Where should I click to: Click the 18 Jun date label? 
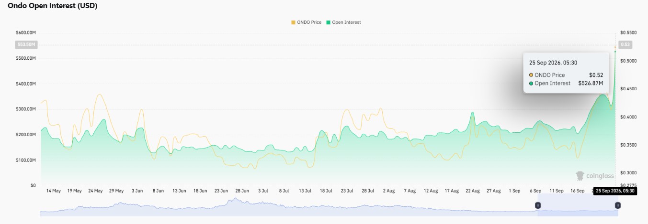200,191
